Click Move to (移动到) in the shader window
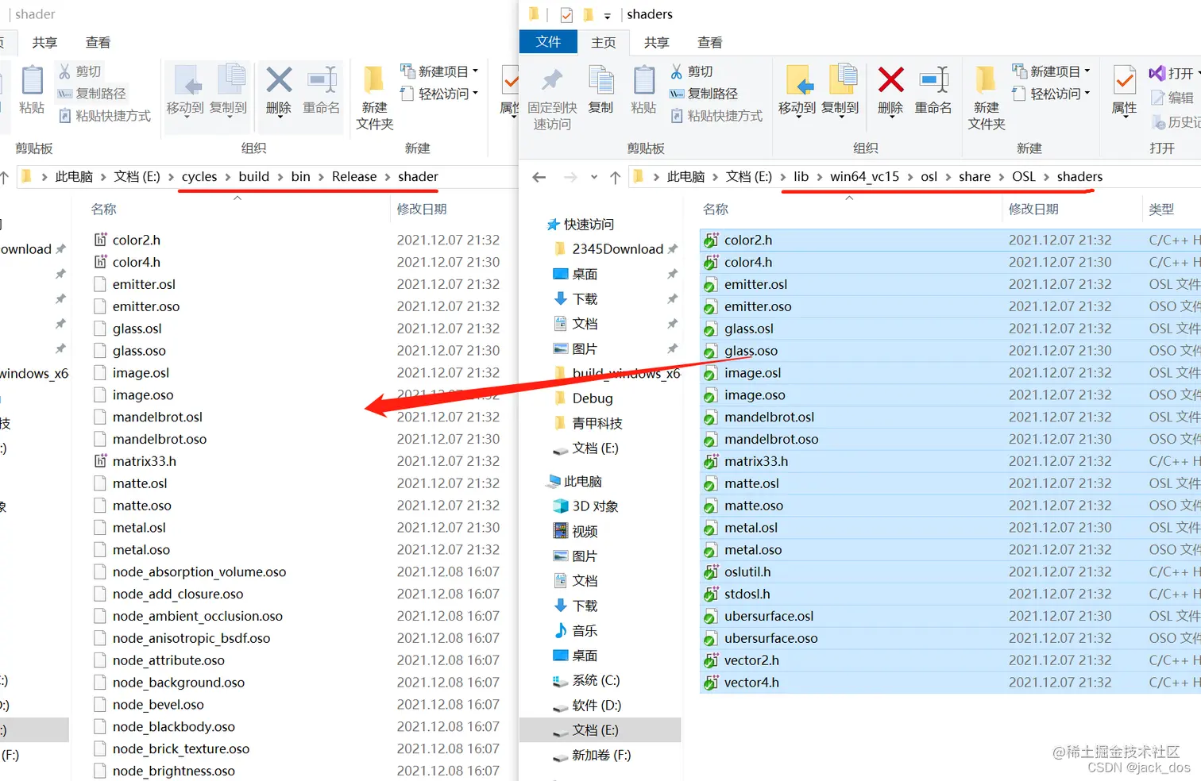 pos(186,90)
